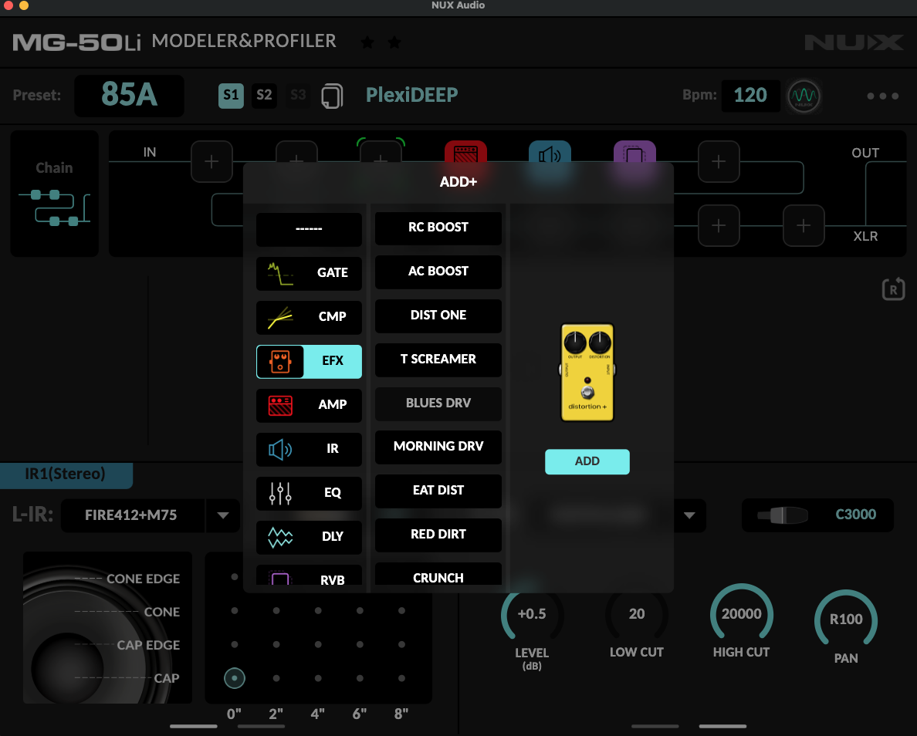Viewport: 917px width, 736px height.
Task: Select the CONE row 0" mic position dot
Action: (235, 610)
